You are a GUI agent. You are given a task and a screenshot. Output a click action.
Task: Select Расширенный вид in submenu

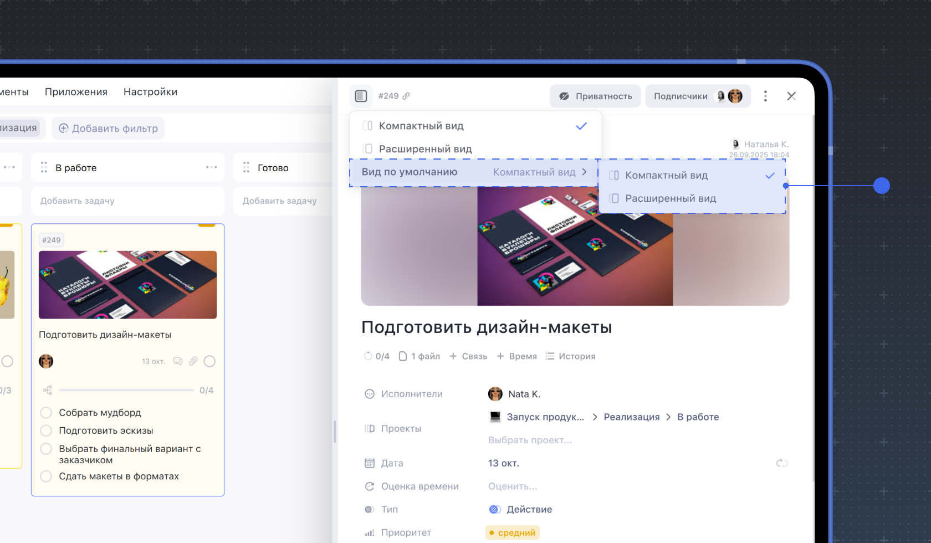pos(671,198)
